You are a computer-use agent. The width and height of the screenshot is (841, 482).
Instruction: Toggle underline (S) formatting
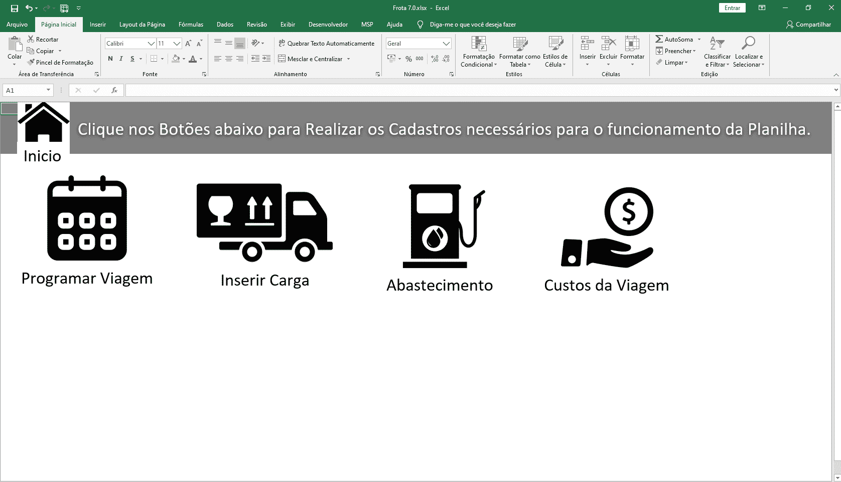[x=132, y=59]
